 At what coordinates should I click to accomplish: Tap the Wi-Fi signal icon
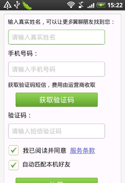pos(71,5)
